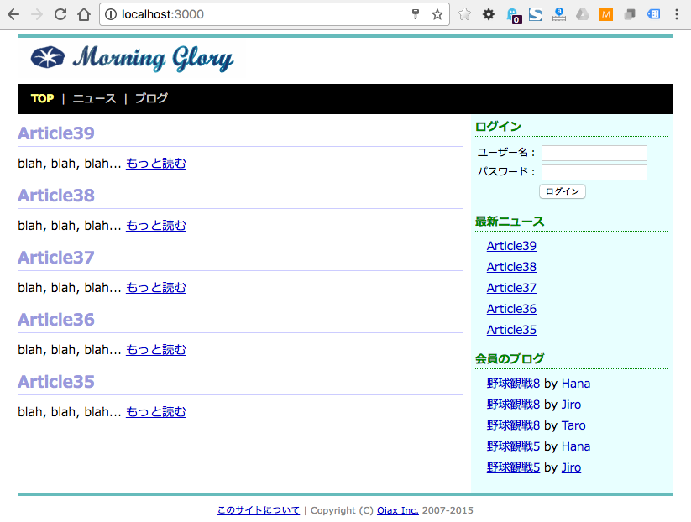The height and width of the screenshot is (522, 691).
Task: Click the blue arrow-box extension icon
Action: coord(653,14)
